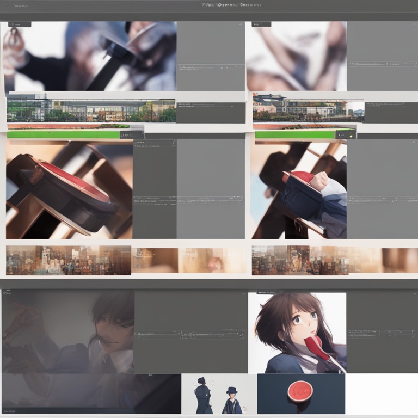418x418 pixels.
Task: Select the pale beige thumbnail with pink spot
Action: (x=212, y=261)
